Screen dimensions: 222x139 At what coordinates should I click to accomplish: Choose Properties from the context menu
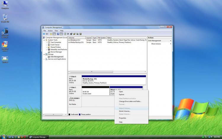(x=131, y=118)
